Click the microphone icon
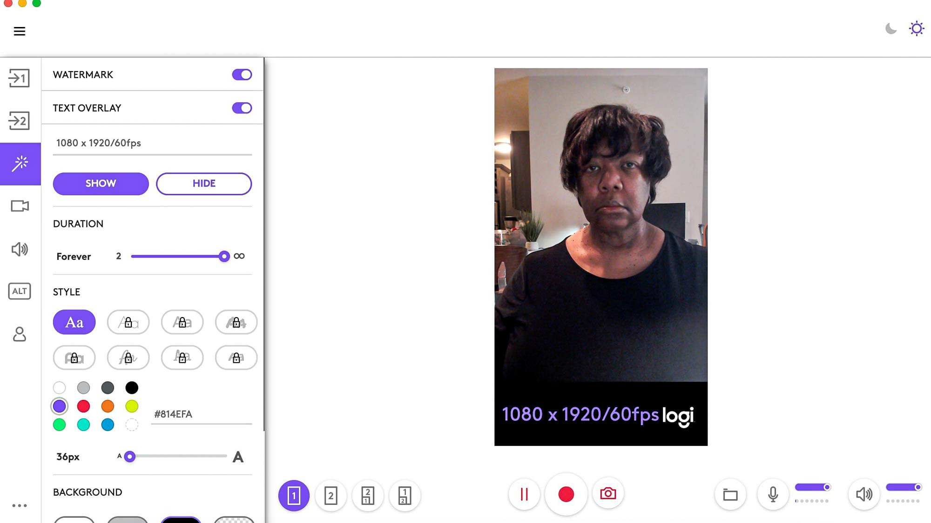This screenshot has width=931, height=523. pyautogui.click(x=772, y=494)
